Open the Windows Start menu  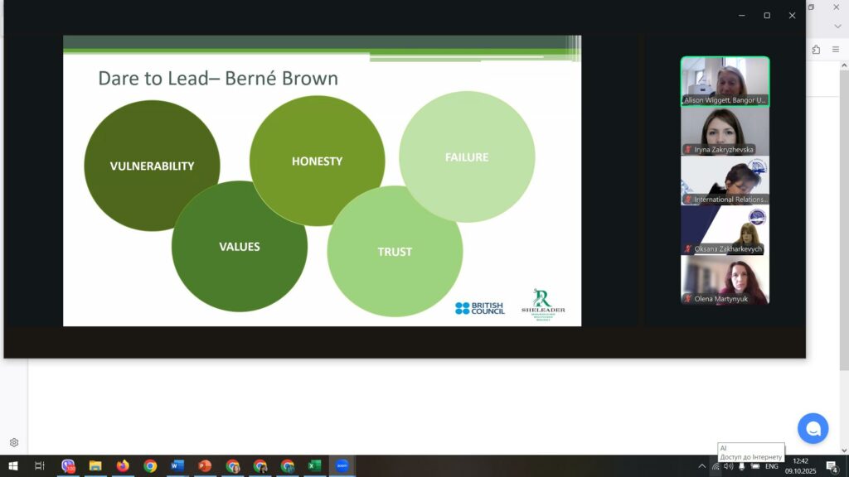pyautogui.click(x=13, y=465)
